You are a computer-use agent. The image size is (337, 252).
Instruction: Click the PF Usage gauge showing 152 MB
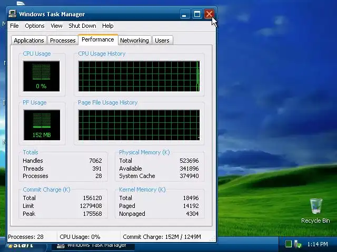pos(42,125)
